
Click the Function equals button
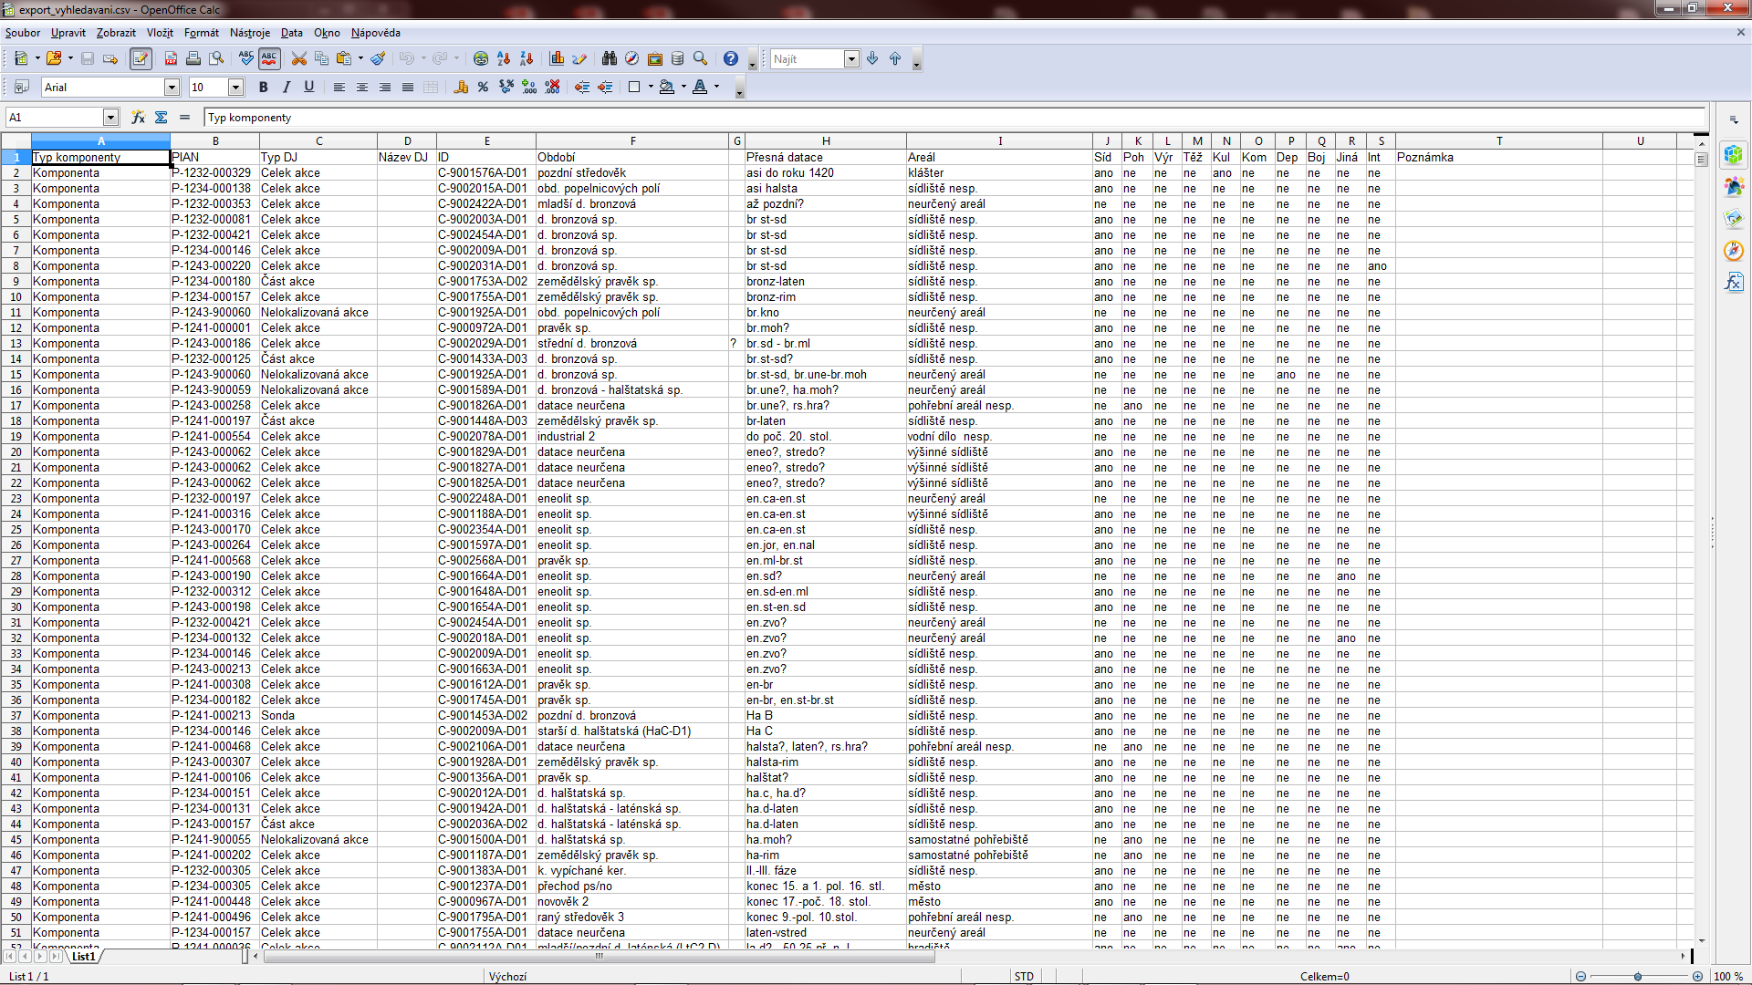[x=185, y=118]
